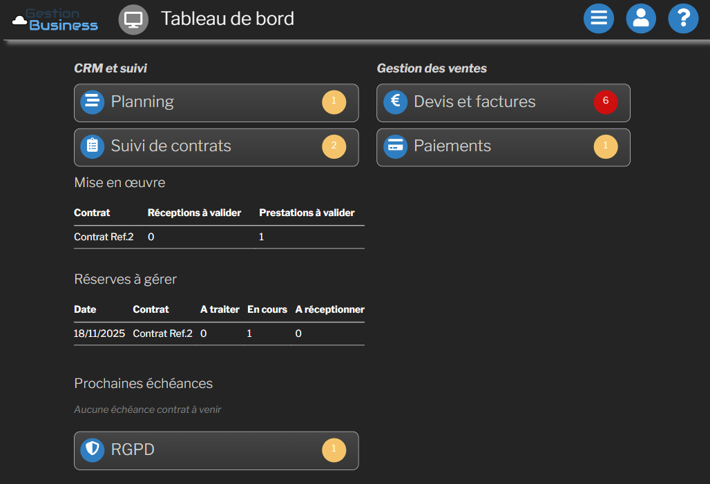Viewport: 710px width, 484px height.
Task: Select the 18/11/2025 row in Réserves à gérer
Action: point(99,333)
